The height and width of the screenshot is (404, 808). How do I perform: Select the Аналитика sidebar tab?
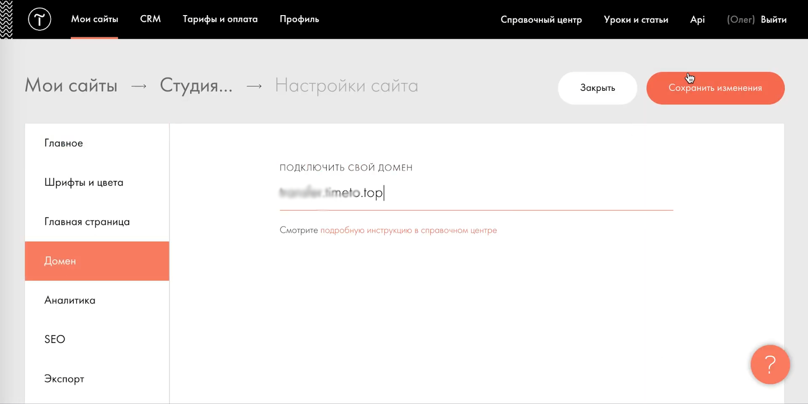pos(70,301)
